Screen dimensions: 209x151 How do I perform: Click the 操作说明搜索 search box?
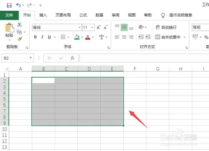tap(181, 15)
